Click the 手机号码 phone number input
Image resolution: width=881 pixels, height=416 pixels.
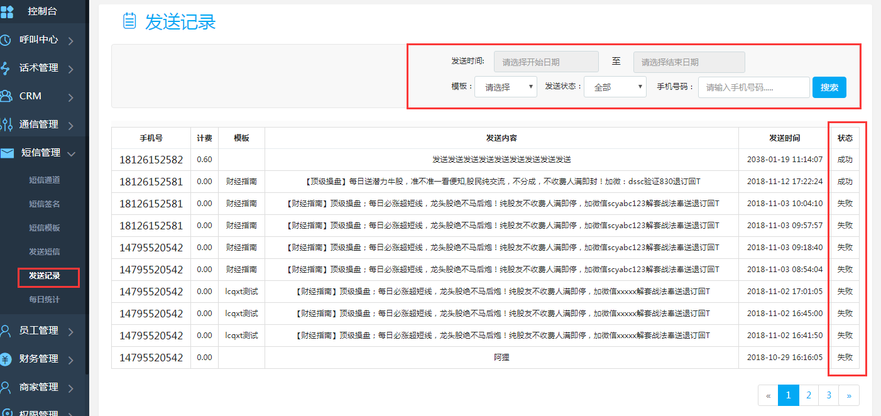click(753, 87)
